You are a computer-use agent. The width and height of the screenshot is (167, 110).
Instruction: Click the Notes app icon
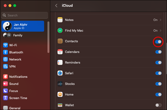point(60,20)
